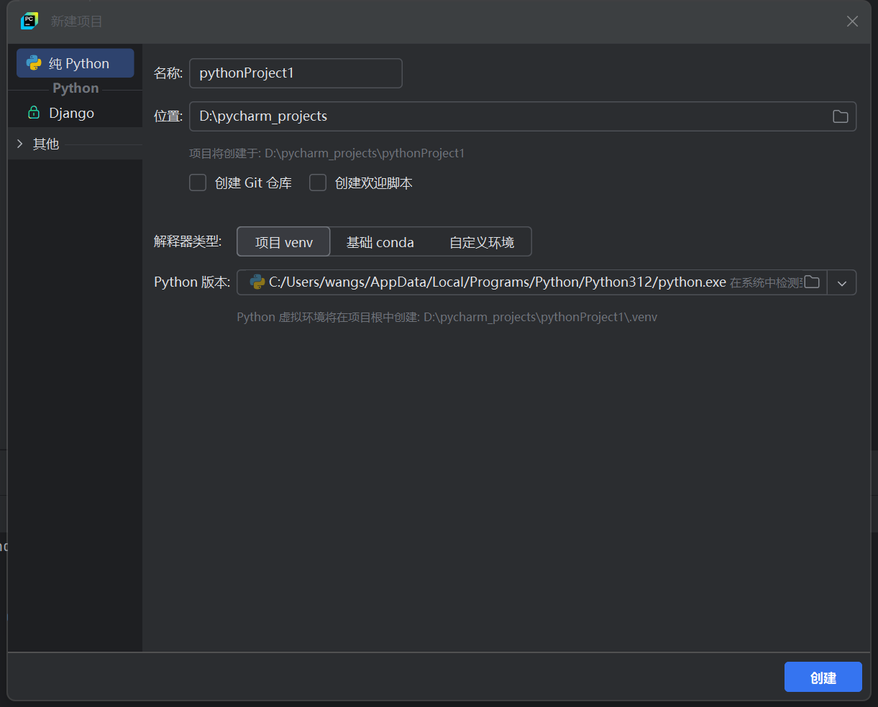This screenshot has width=878, height=707.
Task: Click the PyCharm logo in title bar
Action: [x=29, y=21]
